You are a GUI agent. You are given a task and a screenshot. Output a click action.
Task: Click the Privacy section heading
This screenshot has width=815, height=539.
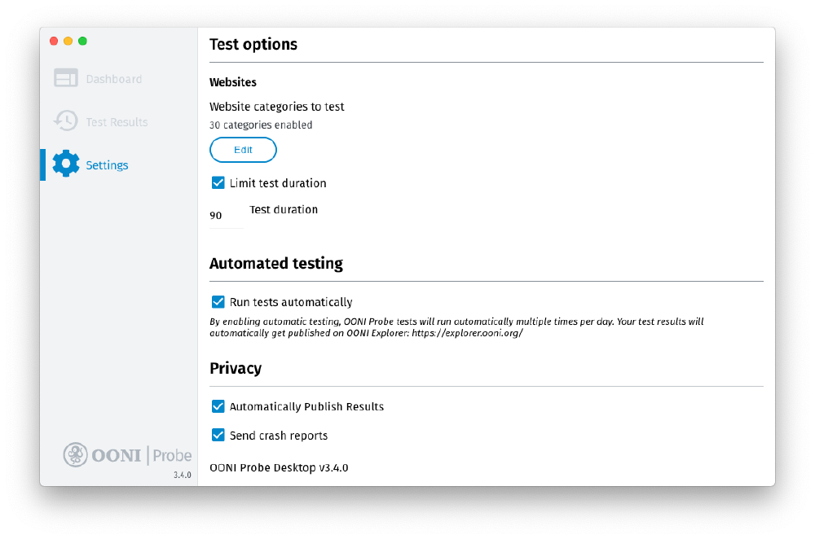pos(236,368)
